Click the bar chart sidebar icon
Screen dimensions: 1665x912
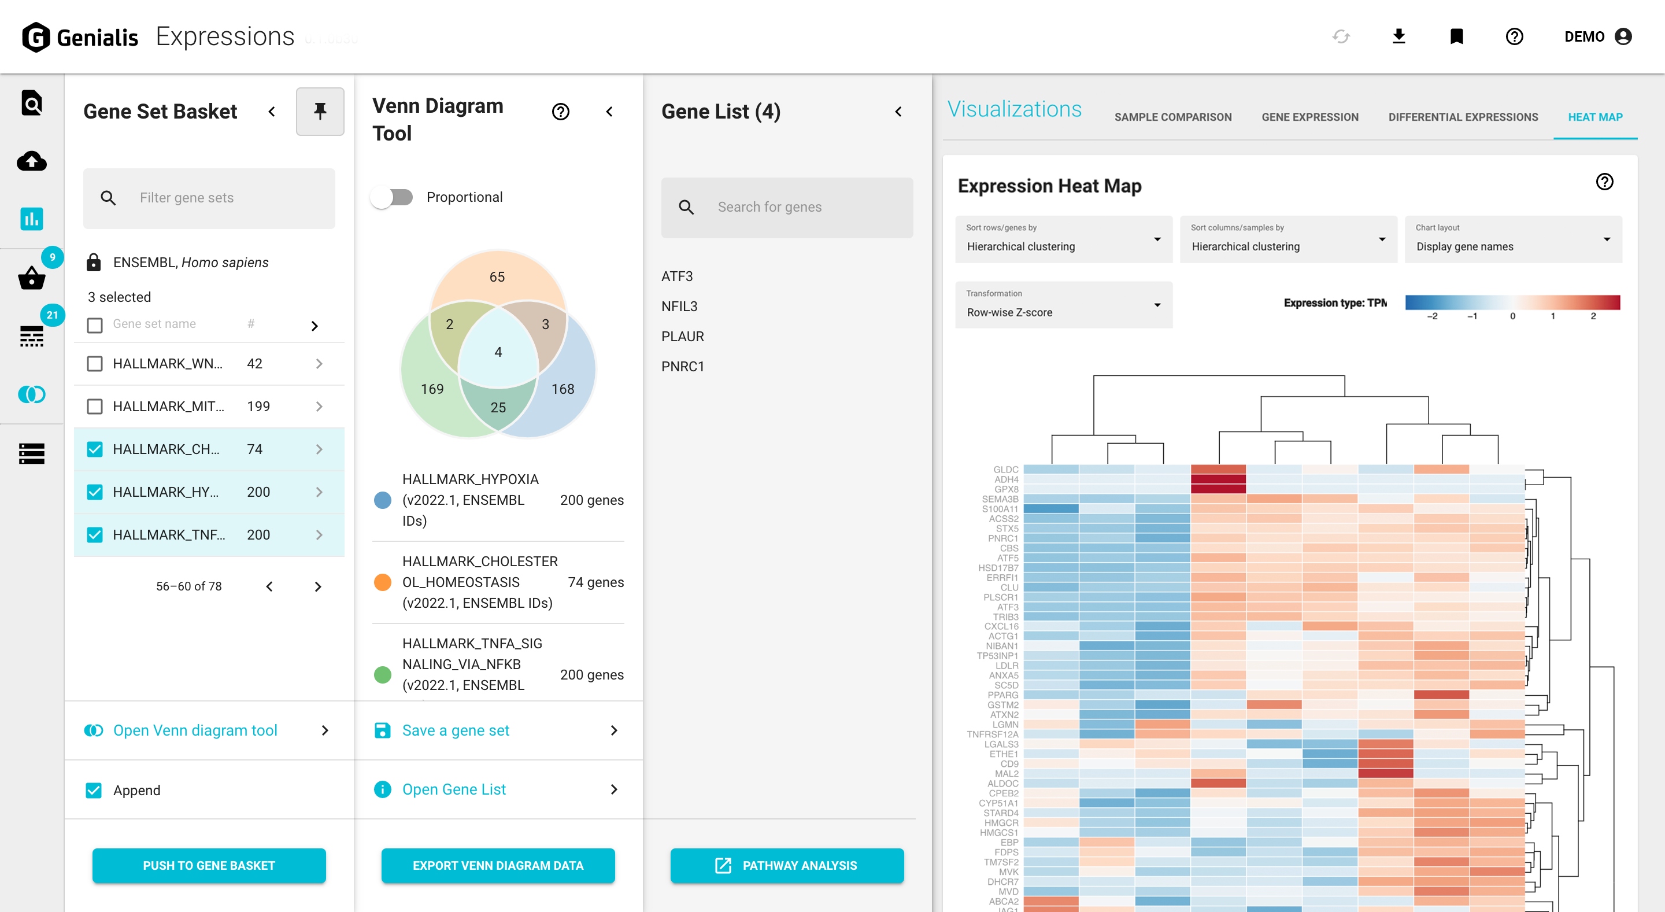point(31,219)
